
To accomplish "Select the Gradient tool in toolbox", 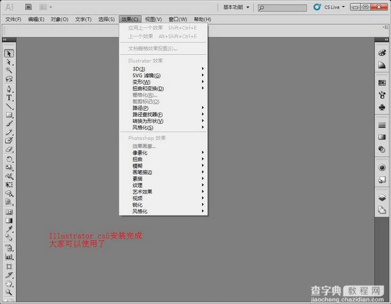I will 9,221.
